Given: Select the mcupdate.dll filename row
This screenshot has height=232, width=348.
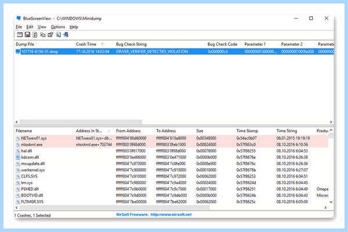Looking at the screenshot, I should click(171, 164).
